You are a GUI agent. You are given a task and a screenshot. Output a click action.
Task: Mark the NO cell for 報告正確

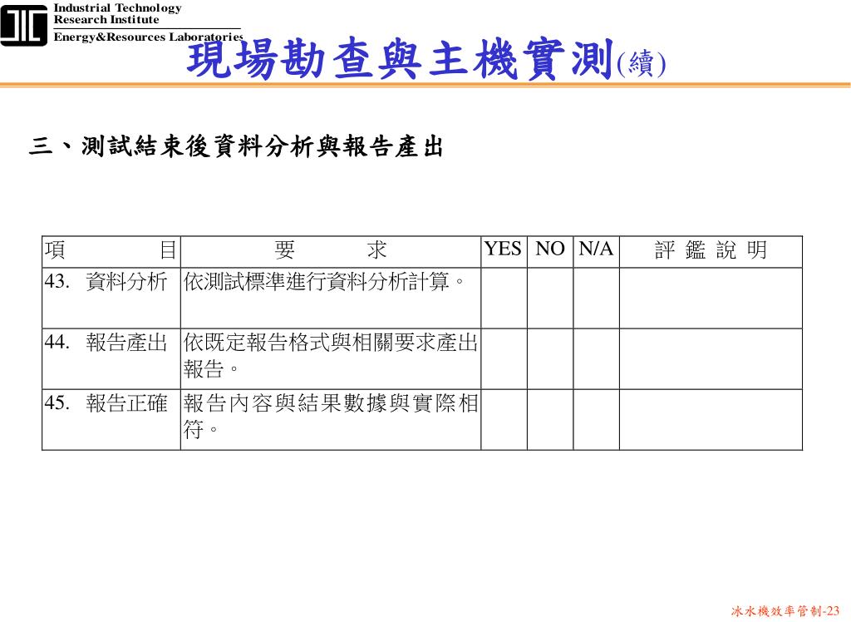coord(550,419)
